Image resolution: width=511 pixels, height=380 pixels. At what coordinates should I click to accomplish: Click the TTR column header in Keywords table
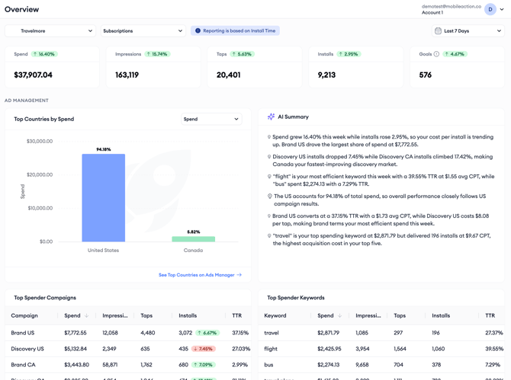pyautogui.click(x=490, y=315)
